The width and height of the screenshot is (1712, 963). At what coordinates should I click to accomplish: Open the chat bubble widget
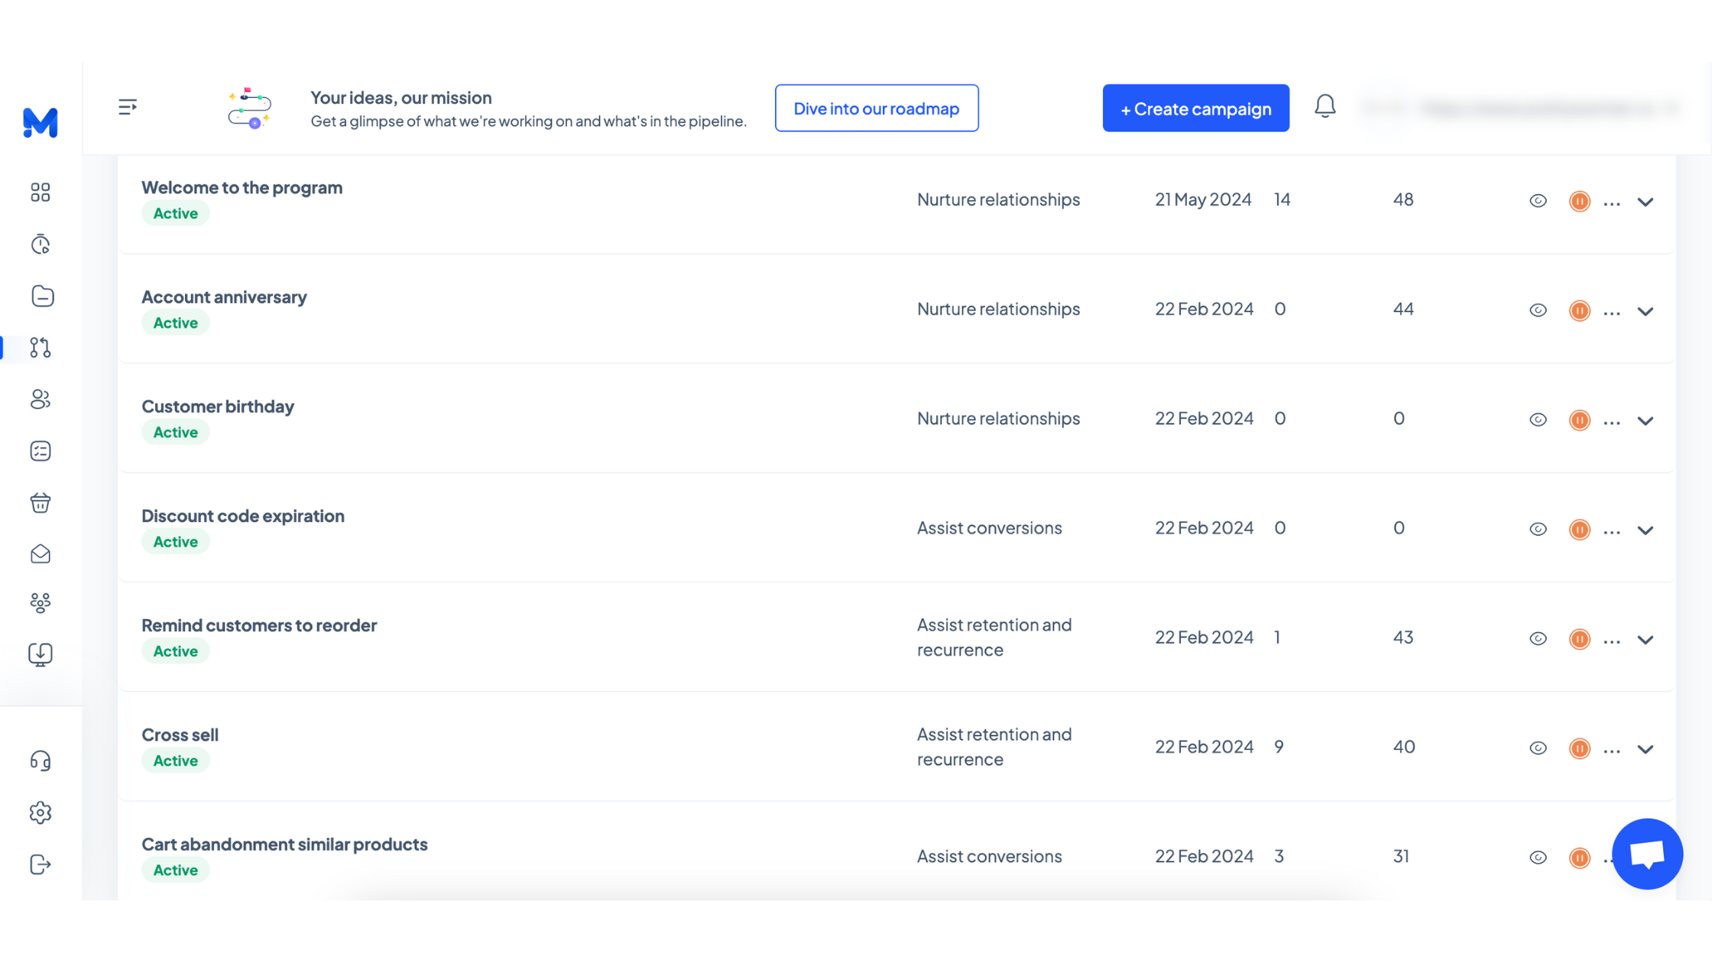coord(1647,854)
